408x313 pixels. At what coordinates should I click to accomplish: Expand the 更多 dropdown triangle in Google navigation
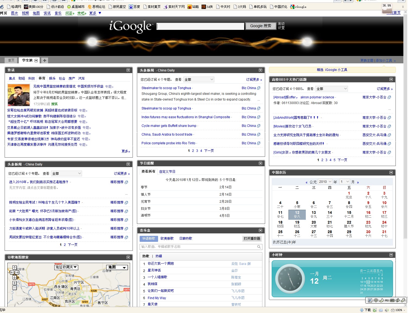pos(100,13)
